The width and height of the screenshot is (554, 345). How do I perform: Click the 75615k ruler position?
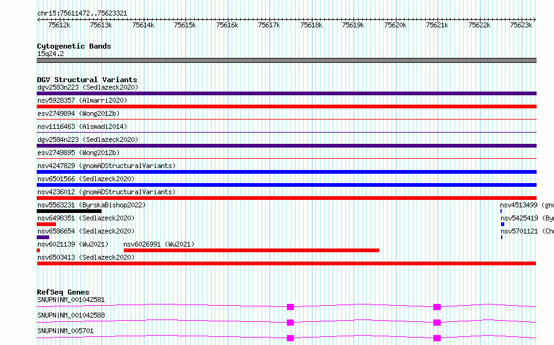tap(185, 25)
